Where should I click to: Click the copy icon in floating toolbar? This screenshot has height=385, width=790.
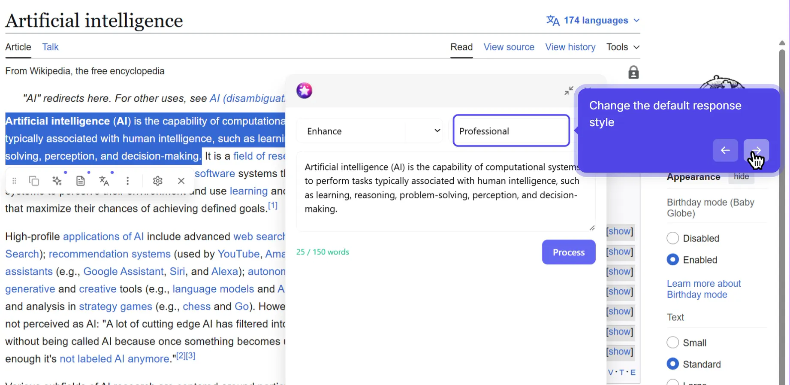(x=34, y=181)
